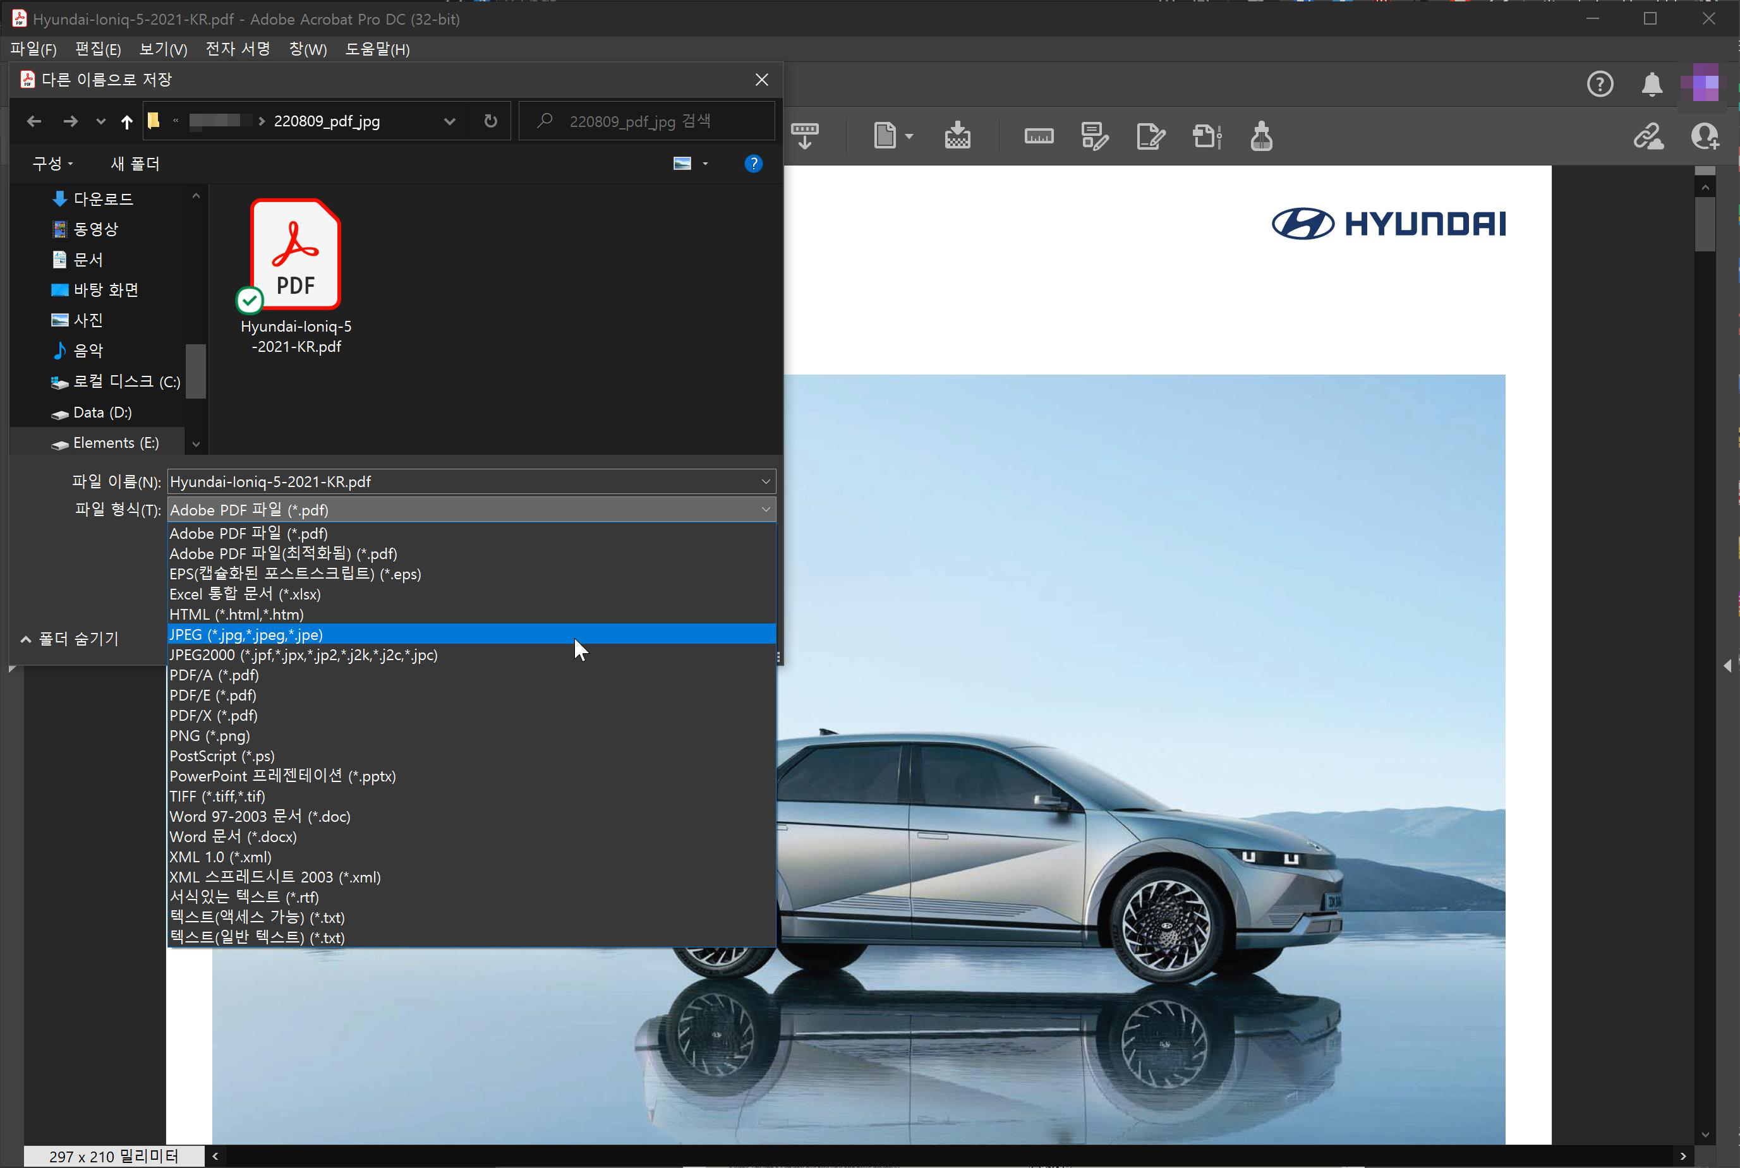1740x1168 pixels.
Task: Click the refresh folder button
Action: (490, 121)
